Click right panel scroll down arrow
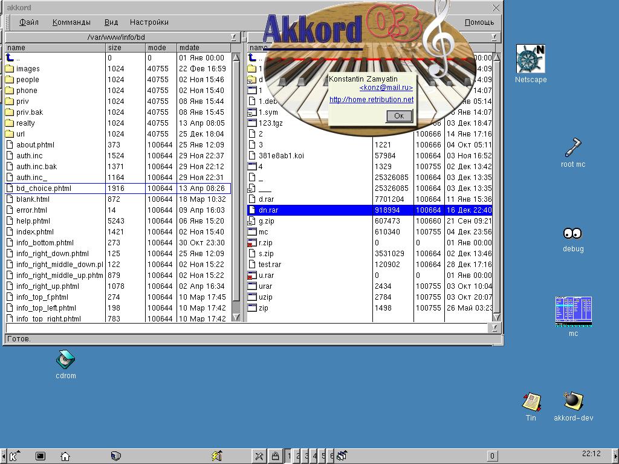Viewport: 619px width, 464px height. (497, 317)
